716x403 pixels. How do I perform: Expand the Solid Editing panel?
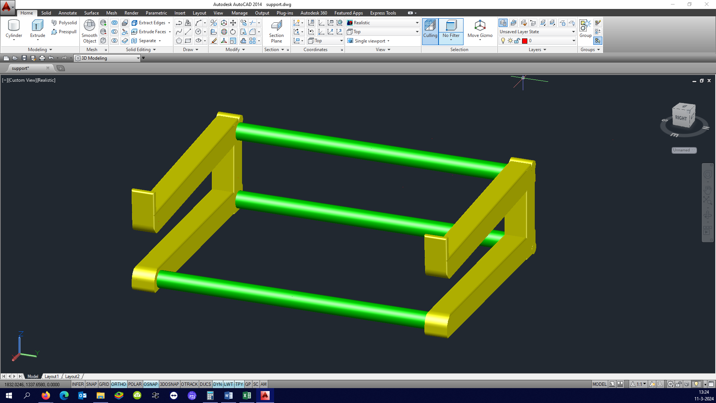point(141,50)
